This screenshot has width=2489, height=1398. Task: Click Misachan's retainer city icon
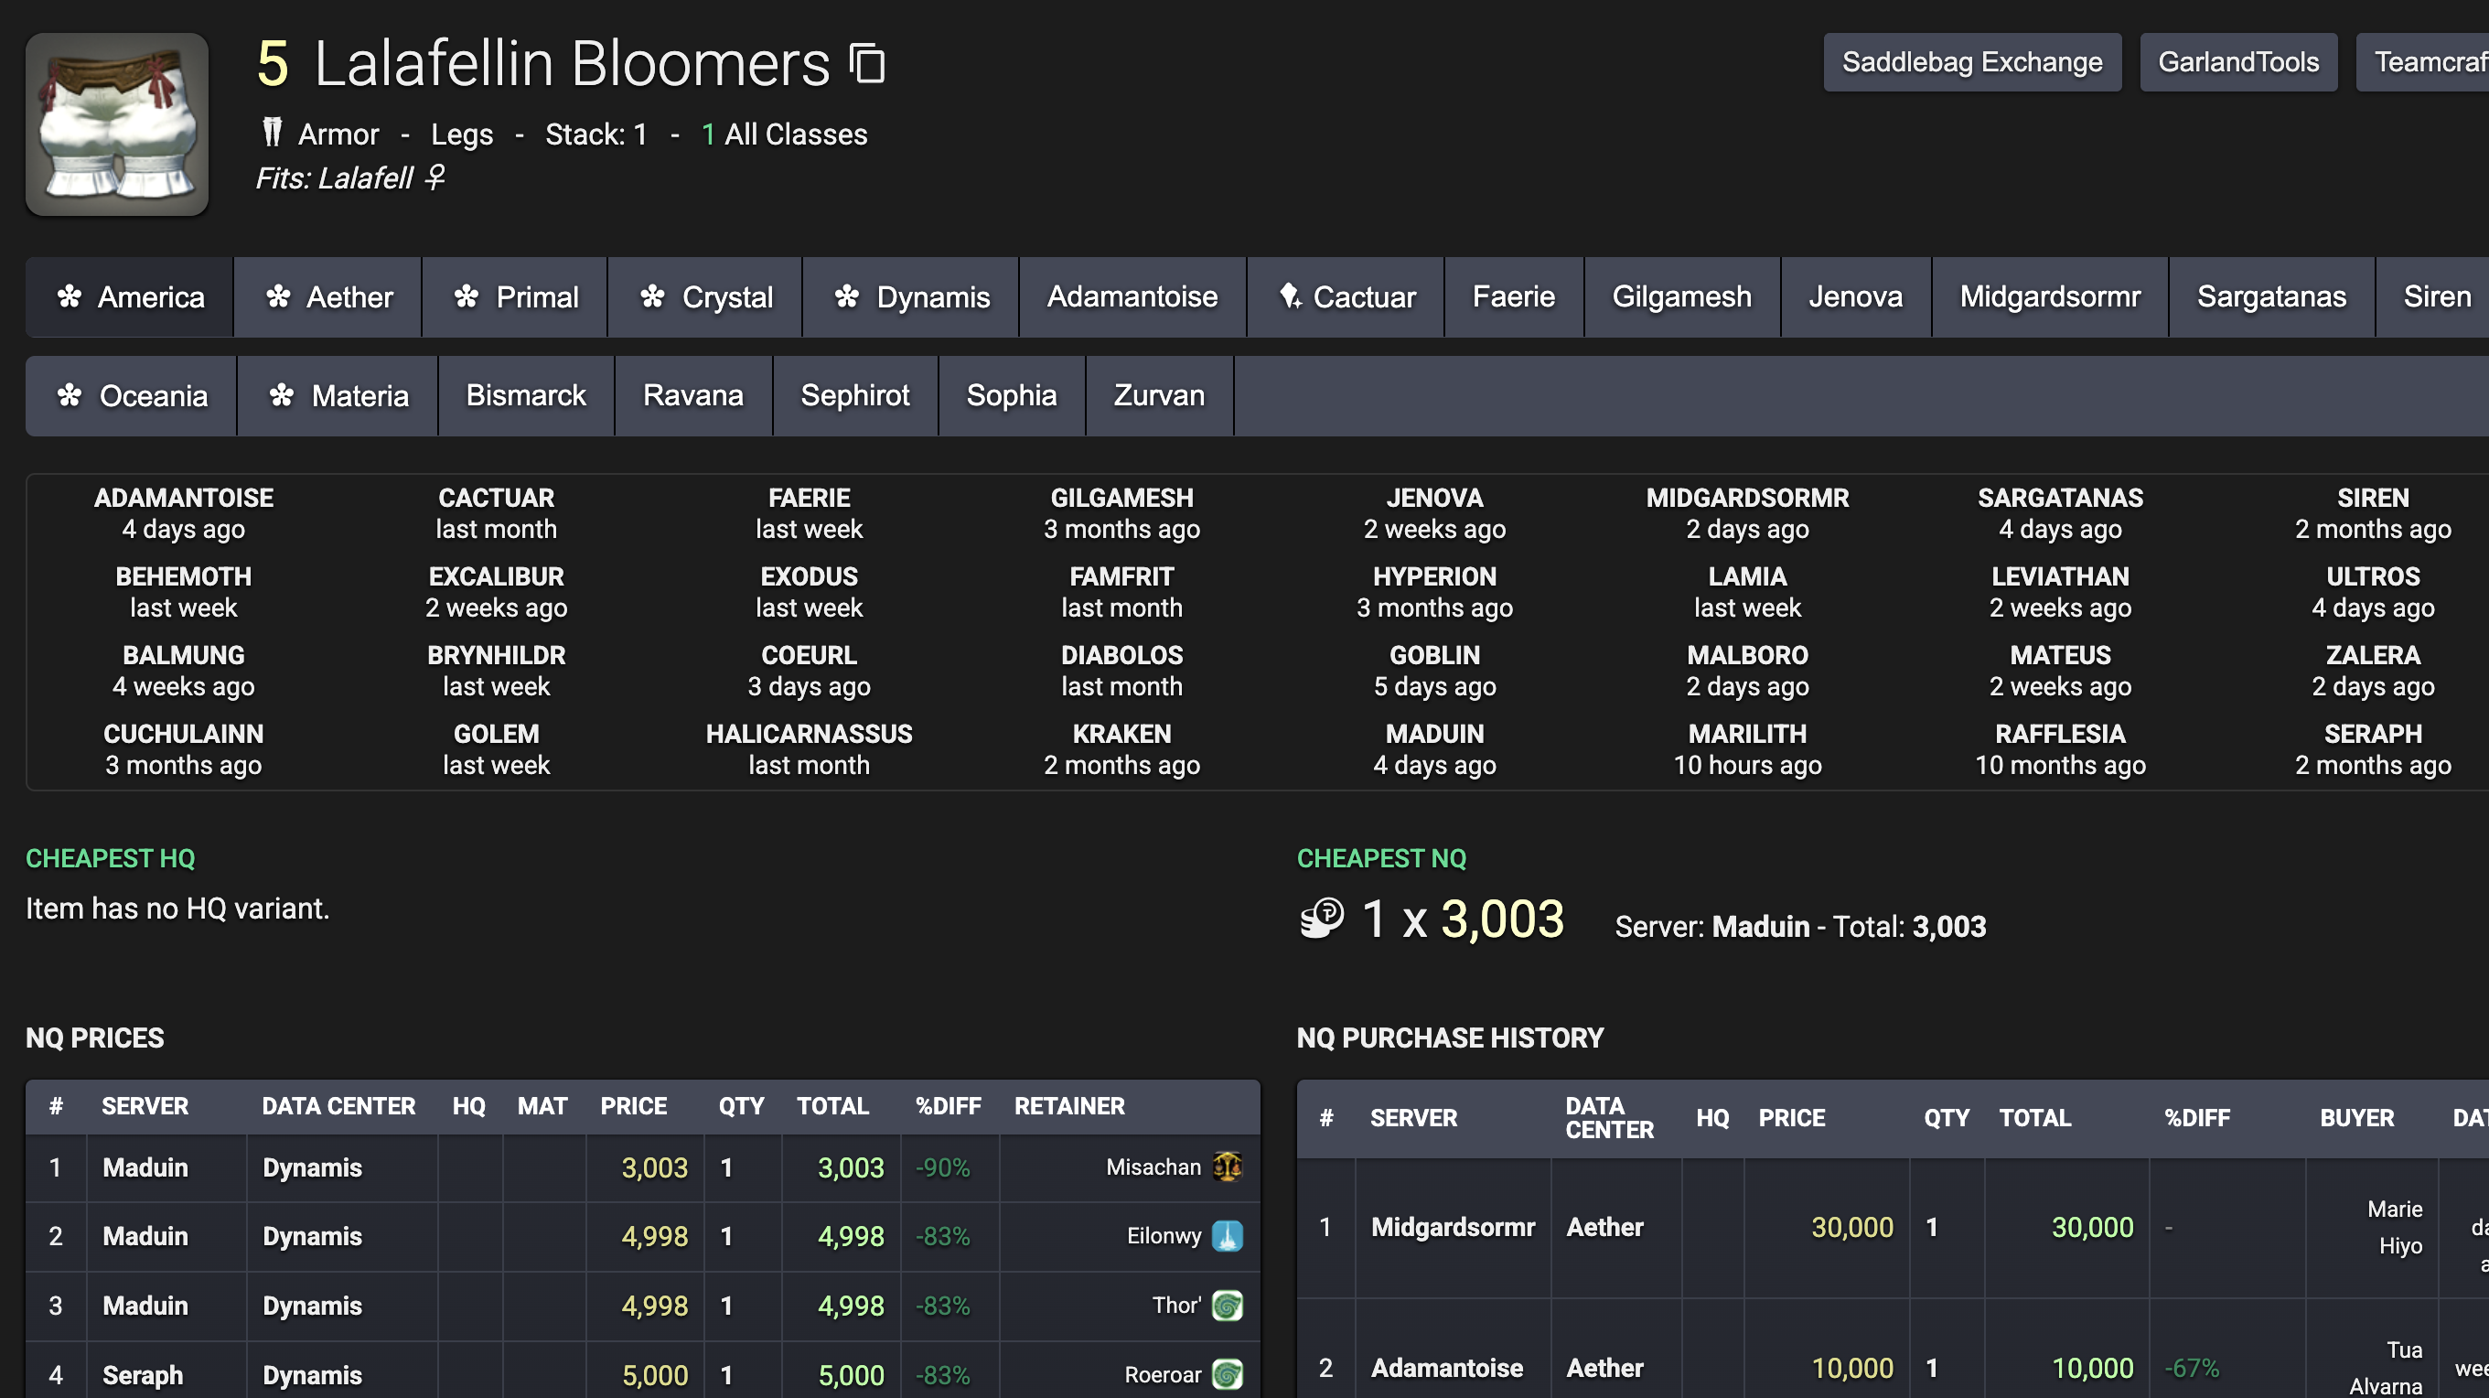coord(1227,1167)
